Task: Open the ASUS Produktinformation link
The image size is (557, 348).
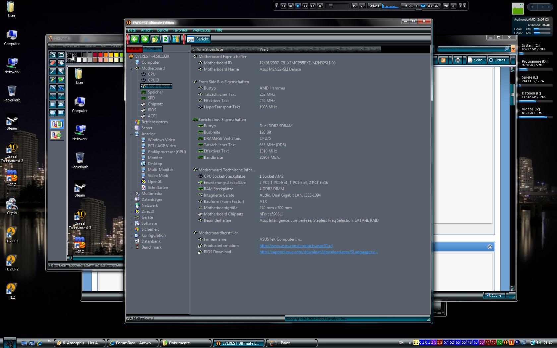Action: (296, 246)
